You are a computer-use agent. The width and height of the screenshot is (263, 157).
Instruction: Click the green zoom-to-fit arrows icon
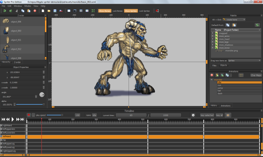pyautogui.click(x=93, y=11)
